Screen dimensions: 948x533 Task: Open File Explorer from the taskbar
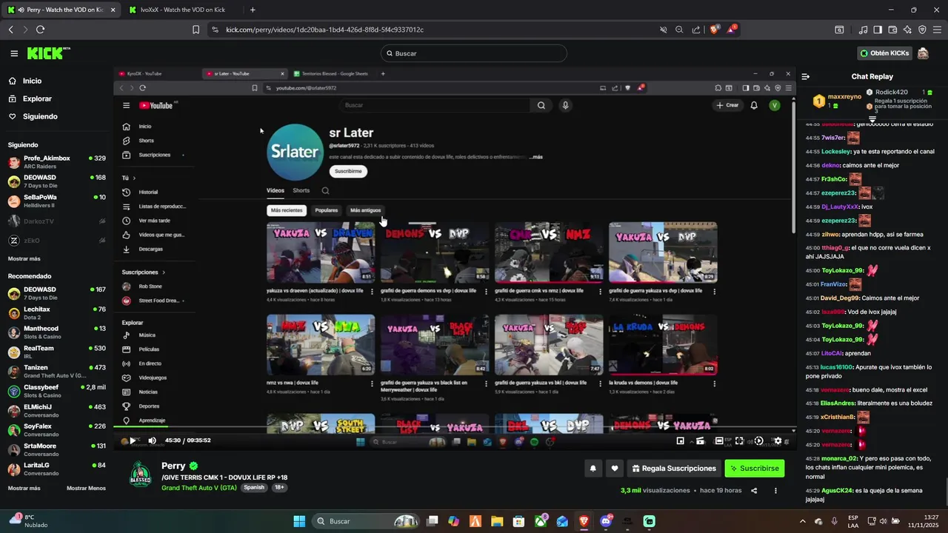click(x=496, y=521)
